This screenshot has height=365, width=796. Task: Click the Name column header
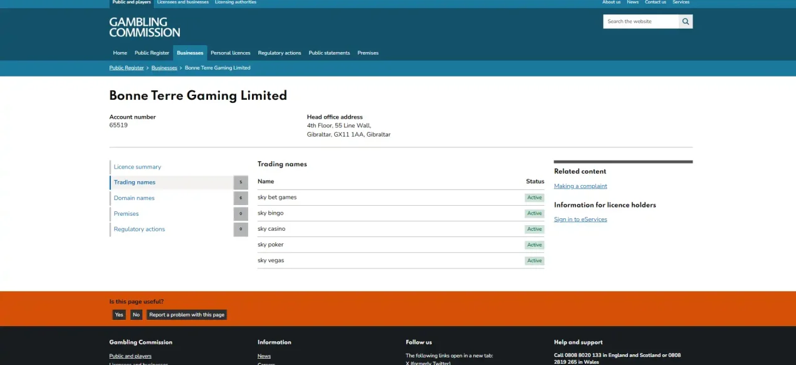pos(266,181)
